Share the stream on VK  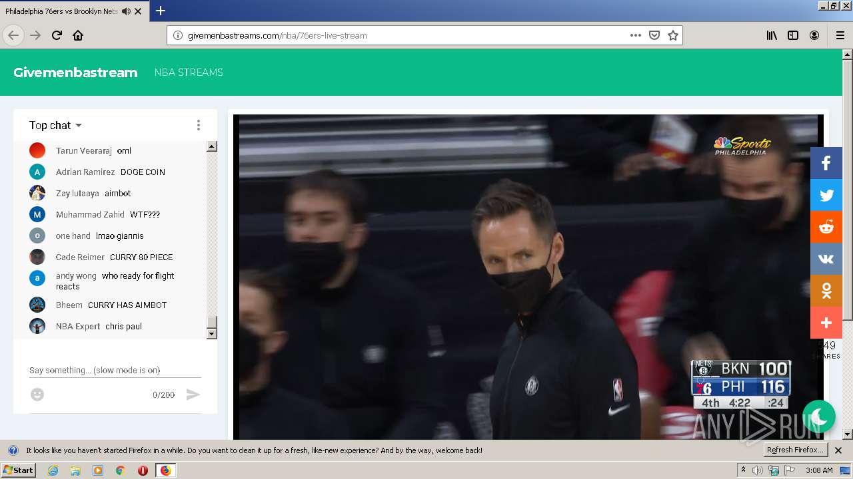coord(826,259)
